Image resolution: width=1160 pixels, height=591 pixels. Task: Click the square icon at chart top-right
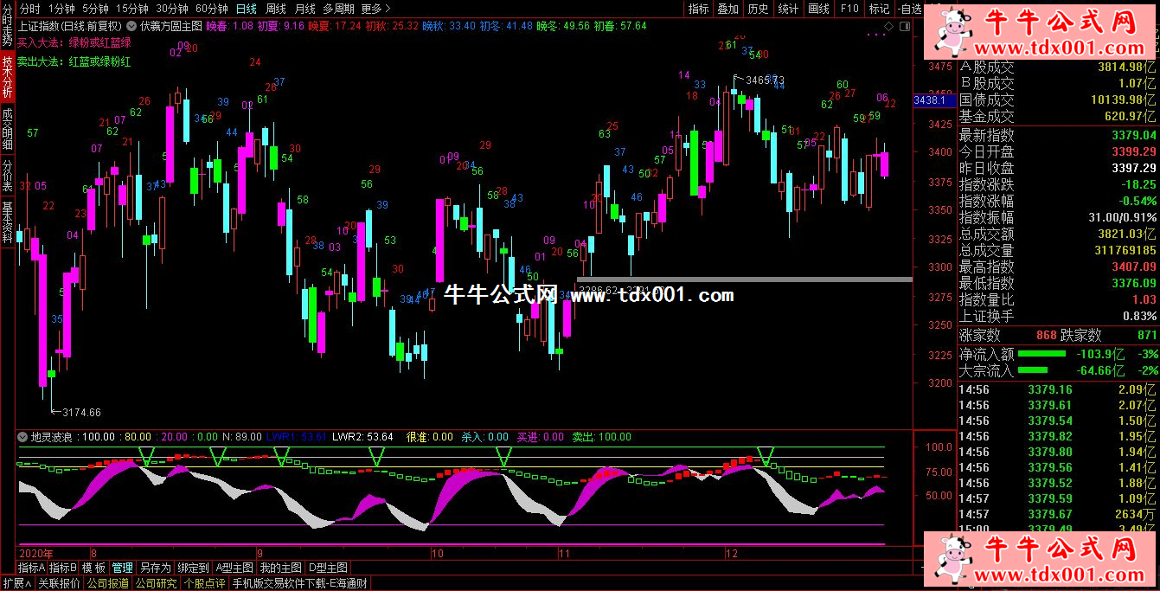(x=903, y=27)
